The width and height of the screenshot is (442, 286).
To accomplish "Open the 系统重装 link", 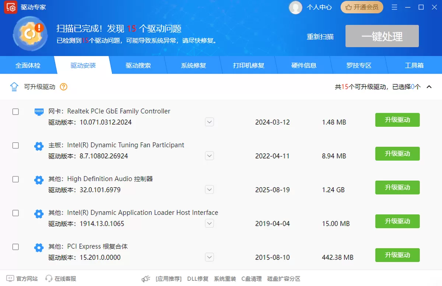I will point(225,279).
